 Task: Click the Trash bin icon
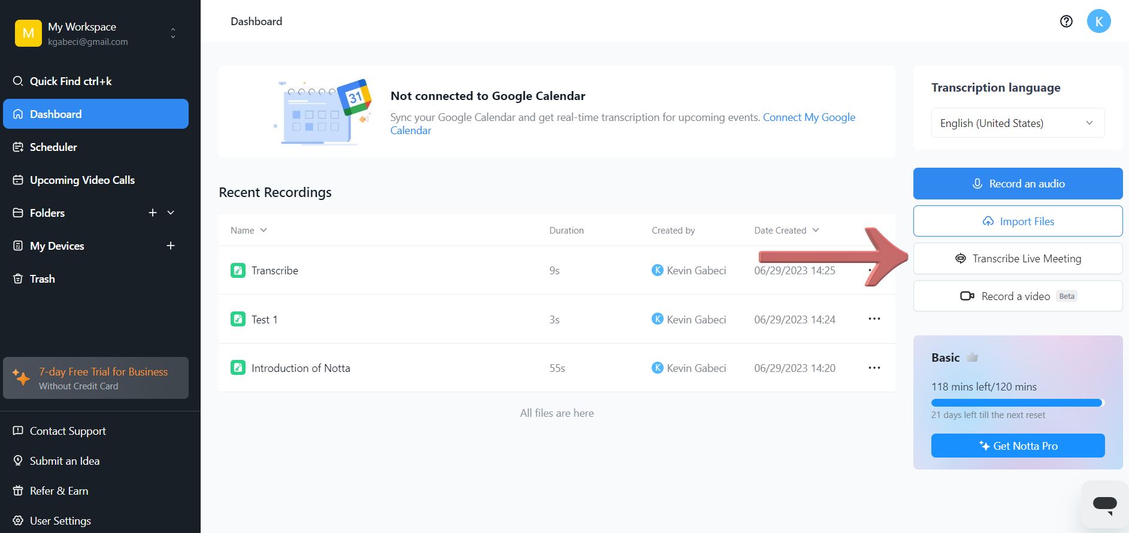18,279
